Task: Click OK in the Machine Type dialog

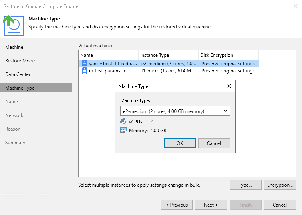Action: pyautogui.click(x=180, y=143)
